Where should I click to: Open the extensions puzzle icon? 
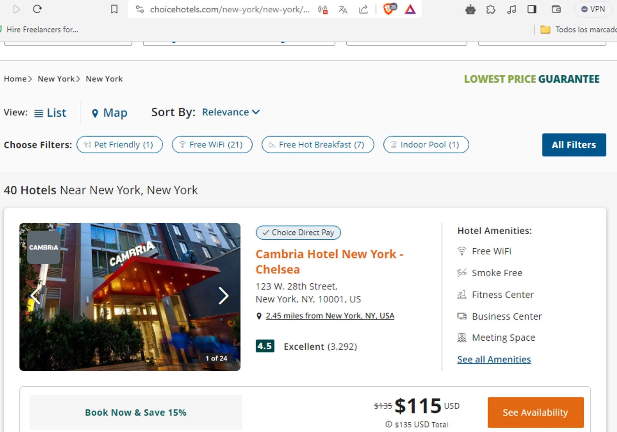[x=491, y=9]
